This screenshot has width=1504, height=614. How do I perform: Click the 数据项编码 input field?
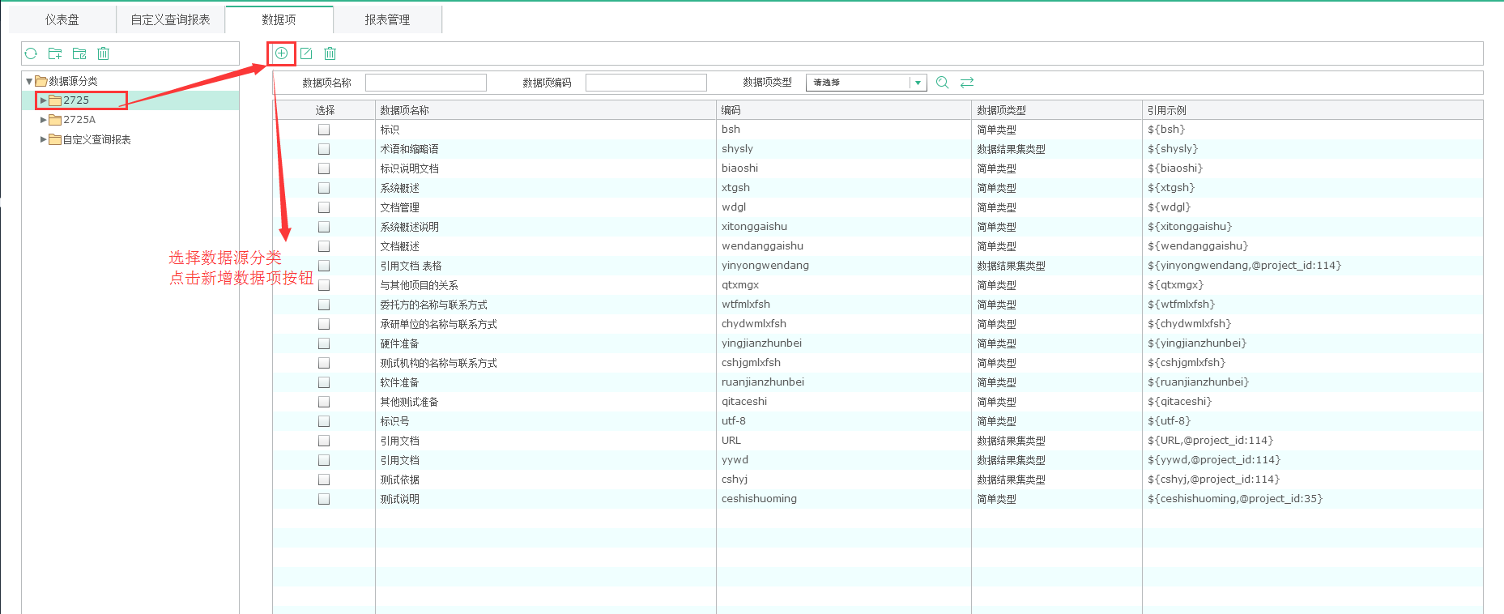[x=645, y=83]
